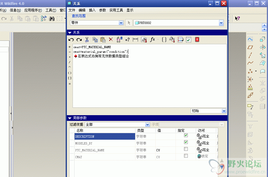Click the selection arrow button beside 零件 dropdown
Image resolution: width=268 pixels, height=177 pixels.
pyautogui.click(x=129, y=23)
